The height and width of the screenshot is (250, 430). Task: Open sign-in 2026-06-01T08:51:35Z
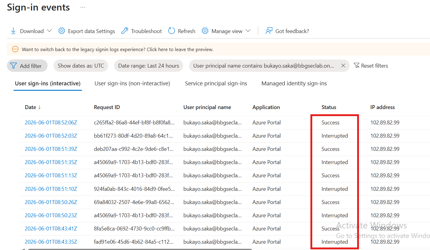click(51, 162)
